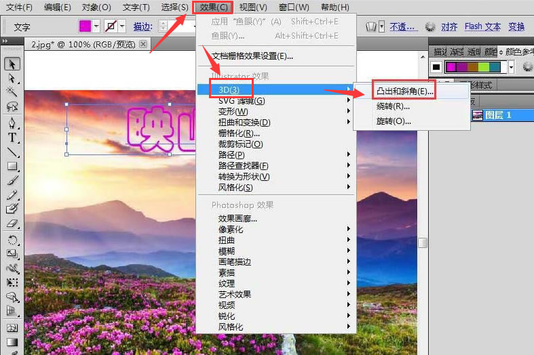Select the Type (T) tool
534x355 pixels.
tap(12, 138)
